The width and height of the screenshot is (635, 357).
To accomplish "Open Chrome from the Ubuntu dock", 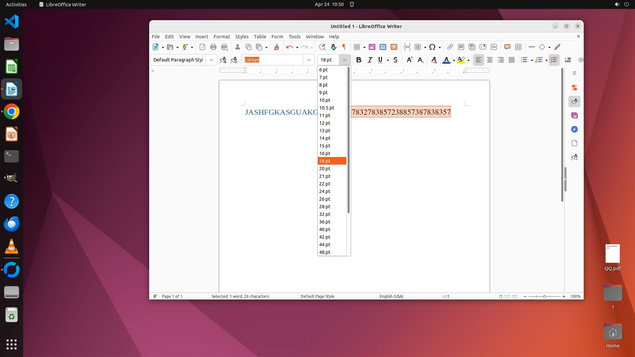I will (12, 112).
